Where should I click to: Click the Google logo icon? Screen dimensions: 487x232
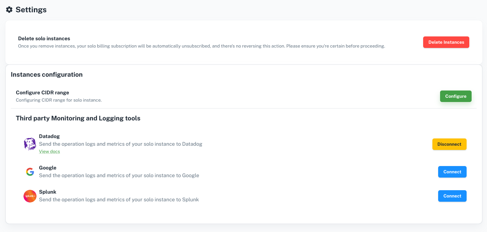pos(30,172)
